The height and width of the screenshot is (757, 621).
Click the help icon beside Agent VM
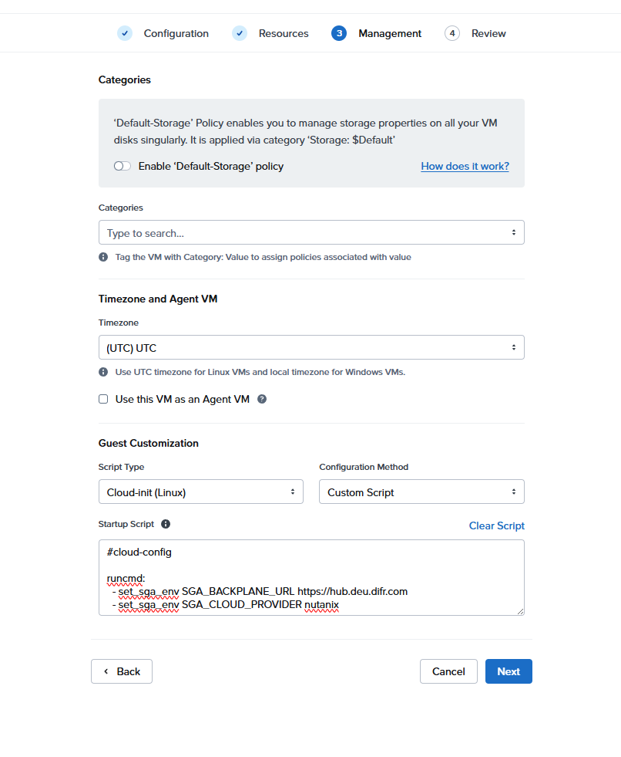[x=262, y=399]
